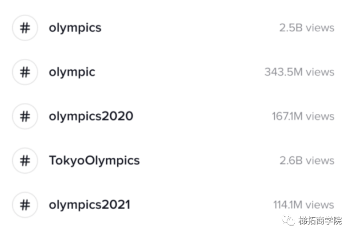The image size is (353, 236).
Task: Click the blank area between olympics and 2.5B views
Action: coord(190,28)
